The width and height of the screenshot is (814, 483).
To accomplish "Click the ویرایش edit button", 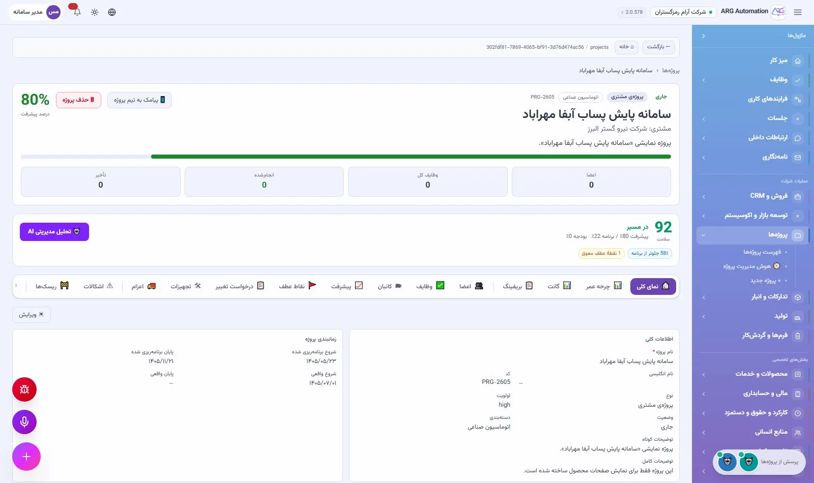I will pos(32,315).
